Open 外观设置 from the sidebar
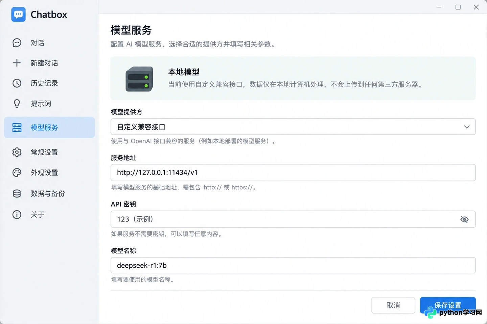Screen dimensions: 487x324 (49, 172)
